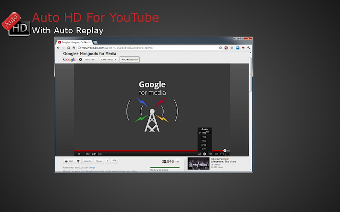Click the Share button
This screenshot has height=212, width=340.
(99, 161)
